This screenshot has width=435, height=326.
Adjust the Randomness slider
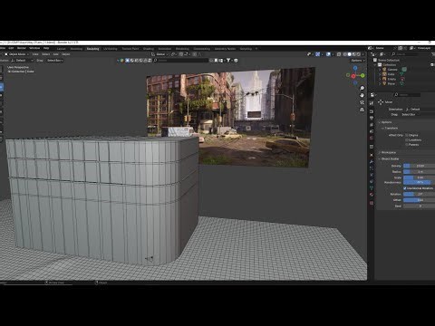point(420,182)
